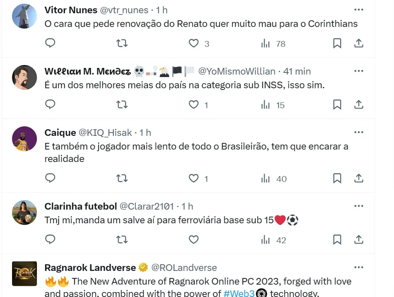The width and height of the screenshot is (394, 297).
Task: Like Clarinha futebol's tweet
Action: [x=194, y=239]
